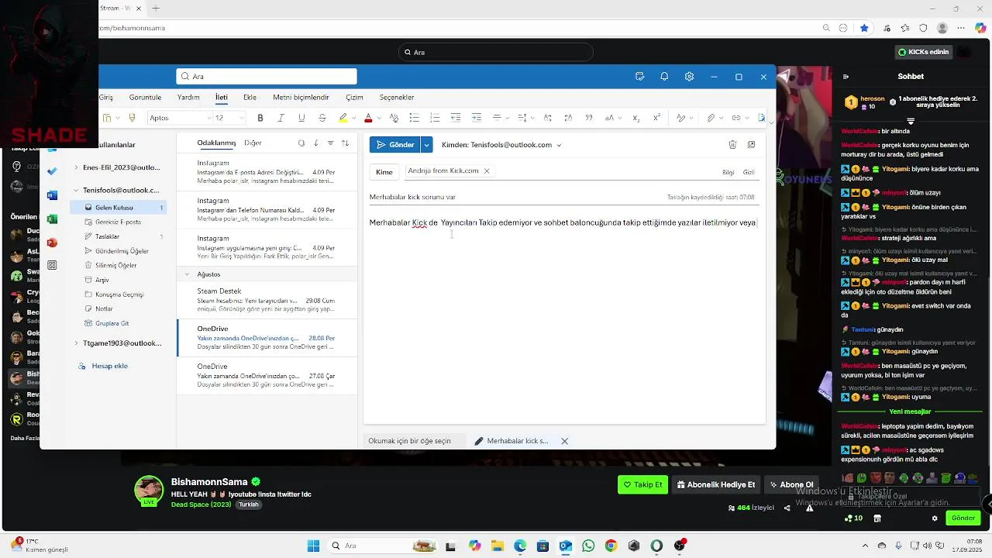This screenshot has width=992, height=558.
Task: Insert a numbered list
Action: 435,118
